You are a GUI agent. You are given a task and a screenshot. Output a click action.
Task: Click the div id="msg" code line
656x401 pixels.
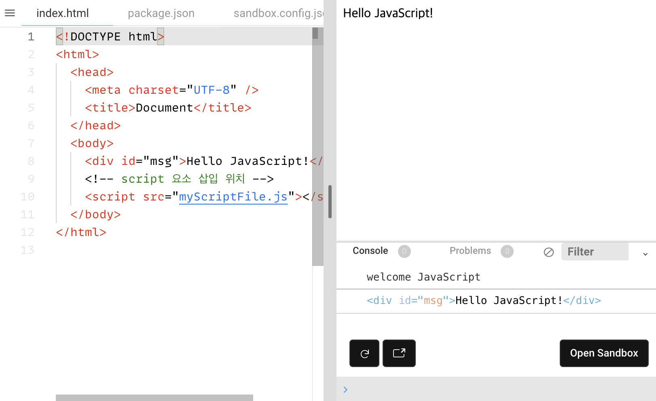click(x=204, y=161)
